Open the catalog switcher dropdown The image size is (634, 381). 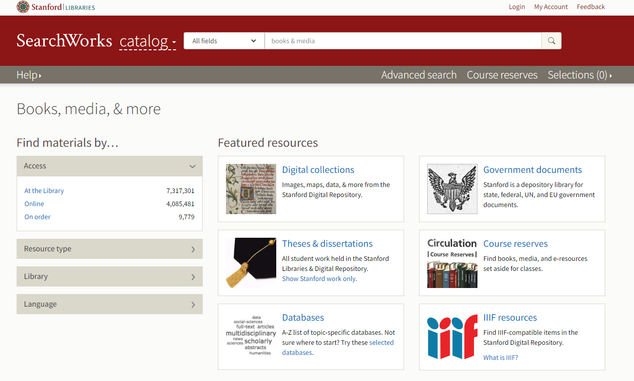pos(148,41)
